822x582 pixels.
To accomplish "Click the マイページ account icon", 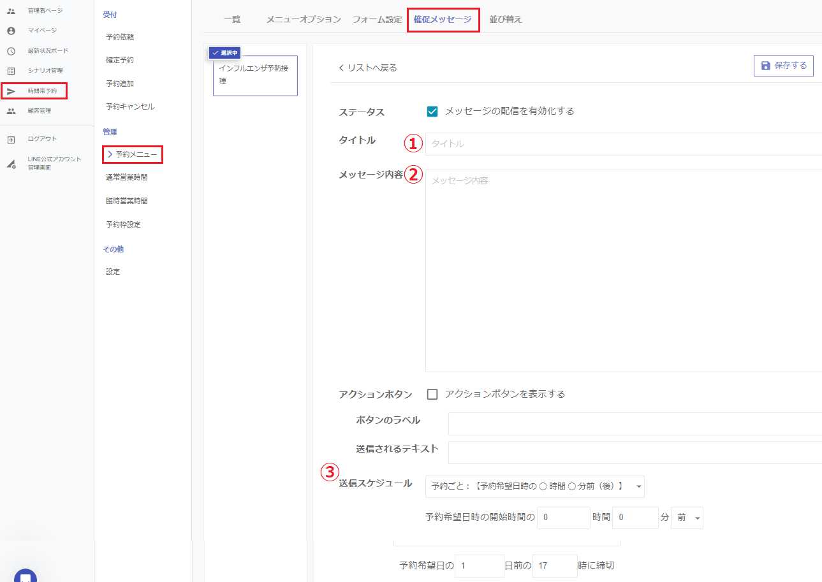I will pos(11,31).
